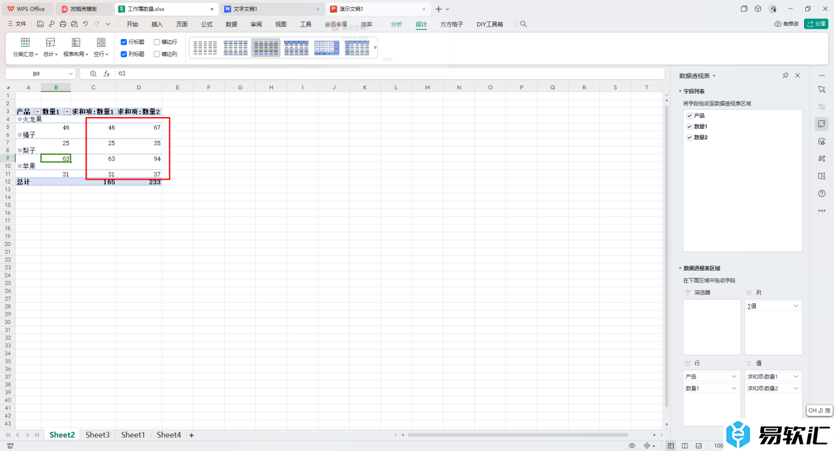The width and height of the screenshot is (834, 451).
Task: Uncheck the 数量2 field checkbox
Action: [689, 137]
